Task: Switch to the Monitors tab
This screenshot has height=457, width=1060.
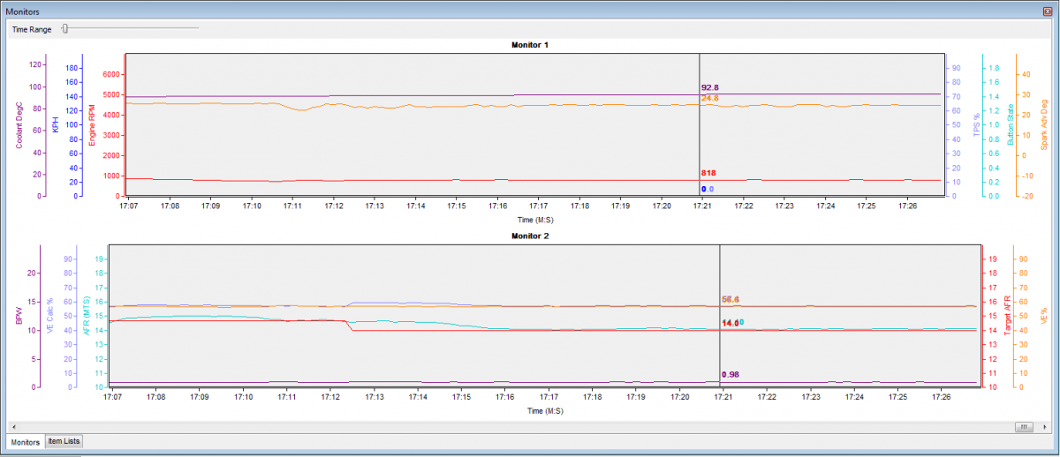Action: pyautogui.click(x=25, y=441)
